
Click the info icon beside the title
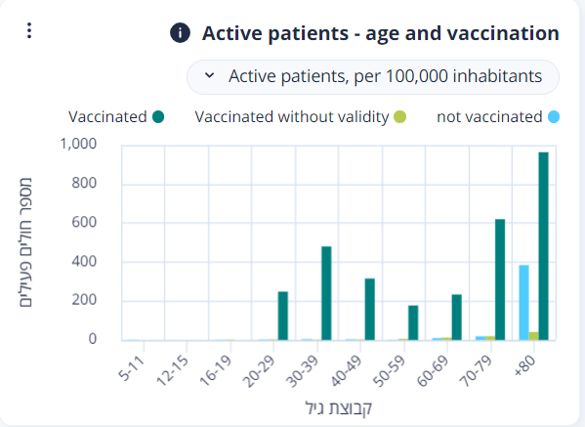[180, 33]
